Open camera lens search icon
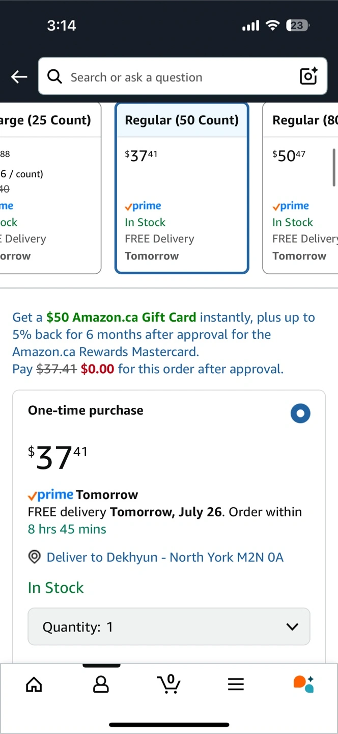Viewport: 338px width, 734px height. tap(308, 76)
